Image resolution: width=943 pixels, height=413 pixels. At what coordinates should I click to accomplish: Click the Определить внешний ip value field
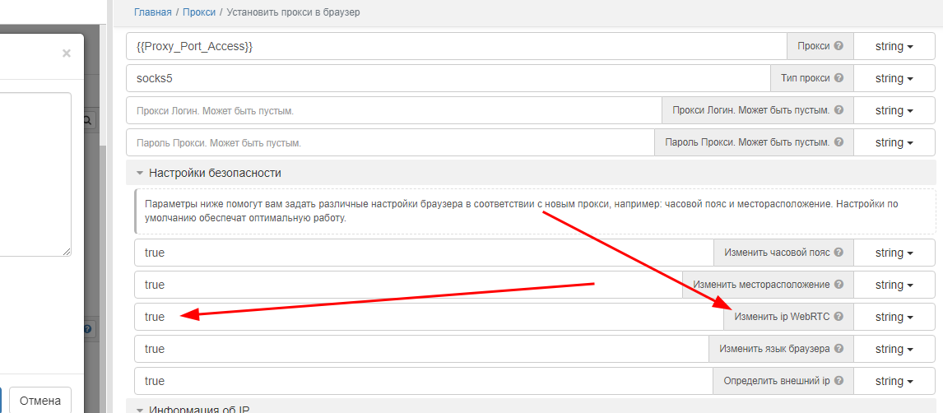pyautogui.click(x=424, y=381)
